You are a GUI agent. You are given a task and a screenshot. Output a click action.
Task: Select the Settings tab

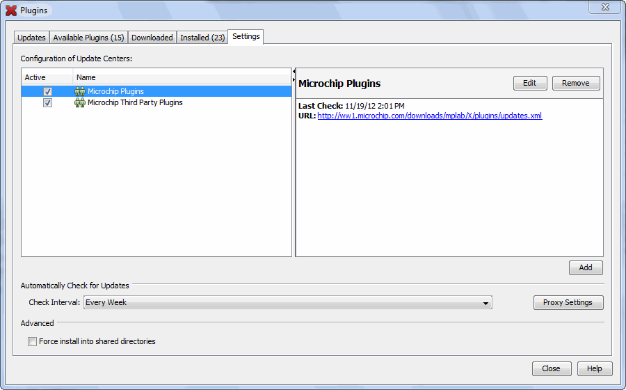point(246,36)
